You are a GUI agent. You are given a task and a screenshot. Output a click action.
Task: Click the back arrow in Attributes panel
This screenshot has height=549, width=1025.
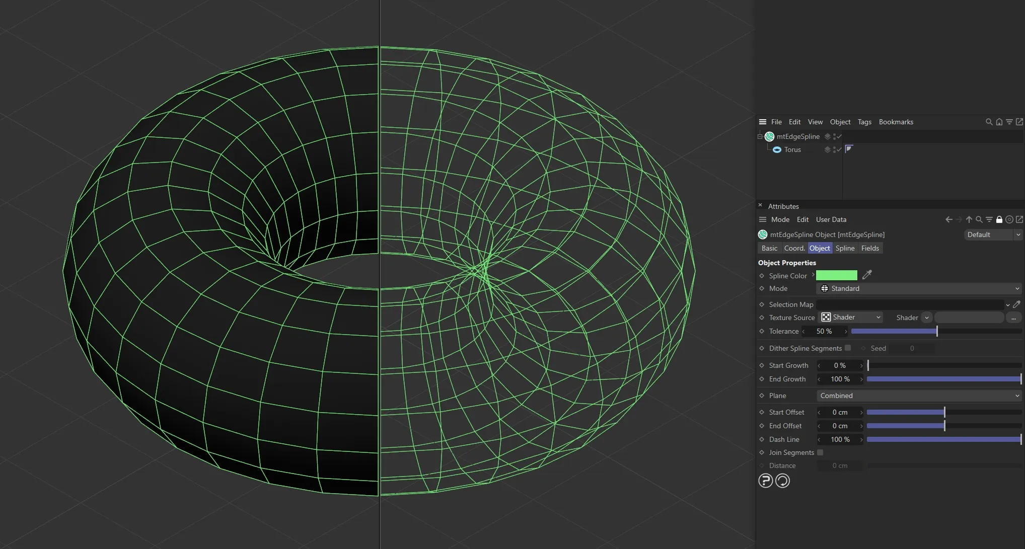click(948, 219)
